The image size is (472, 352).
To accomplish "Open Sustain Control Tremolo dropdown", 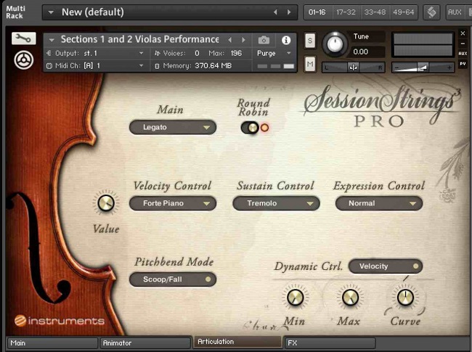I will click(276, 203).
